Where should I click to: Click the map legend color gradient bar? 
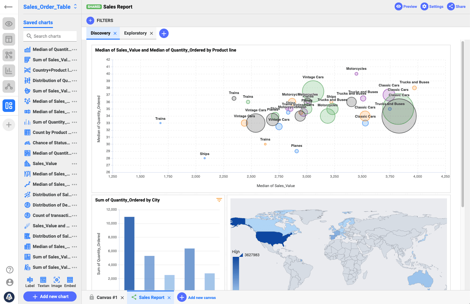pyautogui.click(x=236, y=273)
